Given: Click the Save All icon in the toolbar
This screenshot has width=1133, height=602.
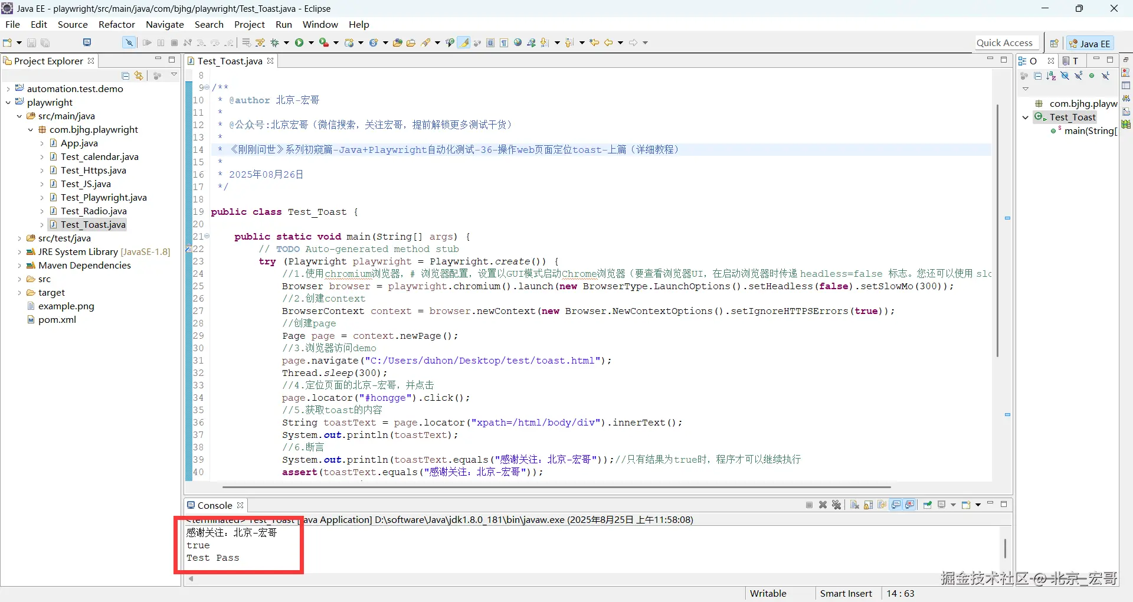Looking at the screenshot, I should (x=45, y=42).
